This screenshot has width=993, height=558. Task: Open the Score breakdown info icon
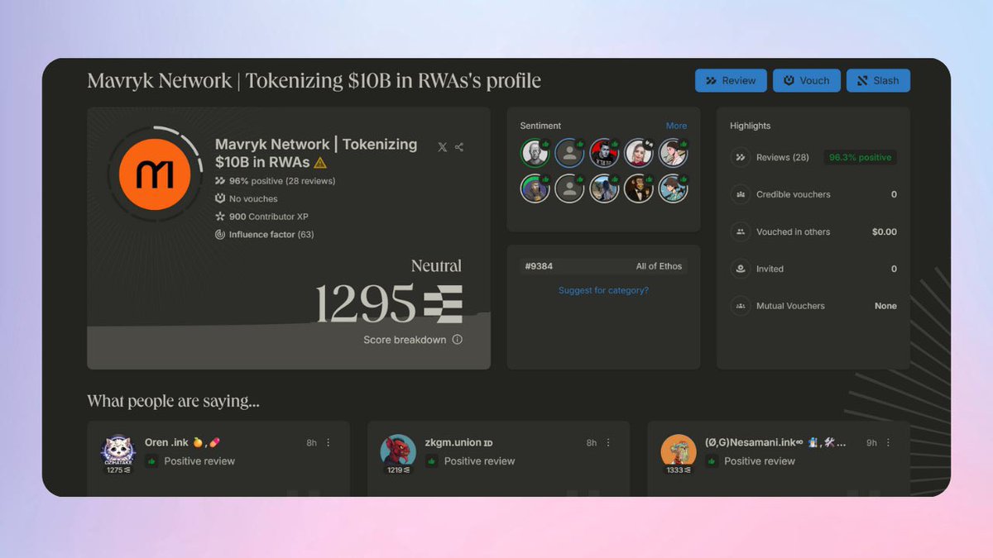[x=458, y=340]
